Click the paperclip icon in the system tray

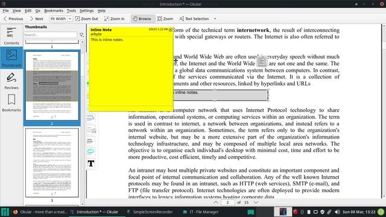(329, 212)
